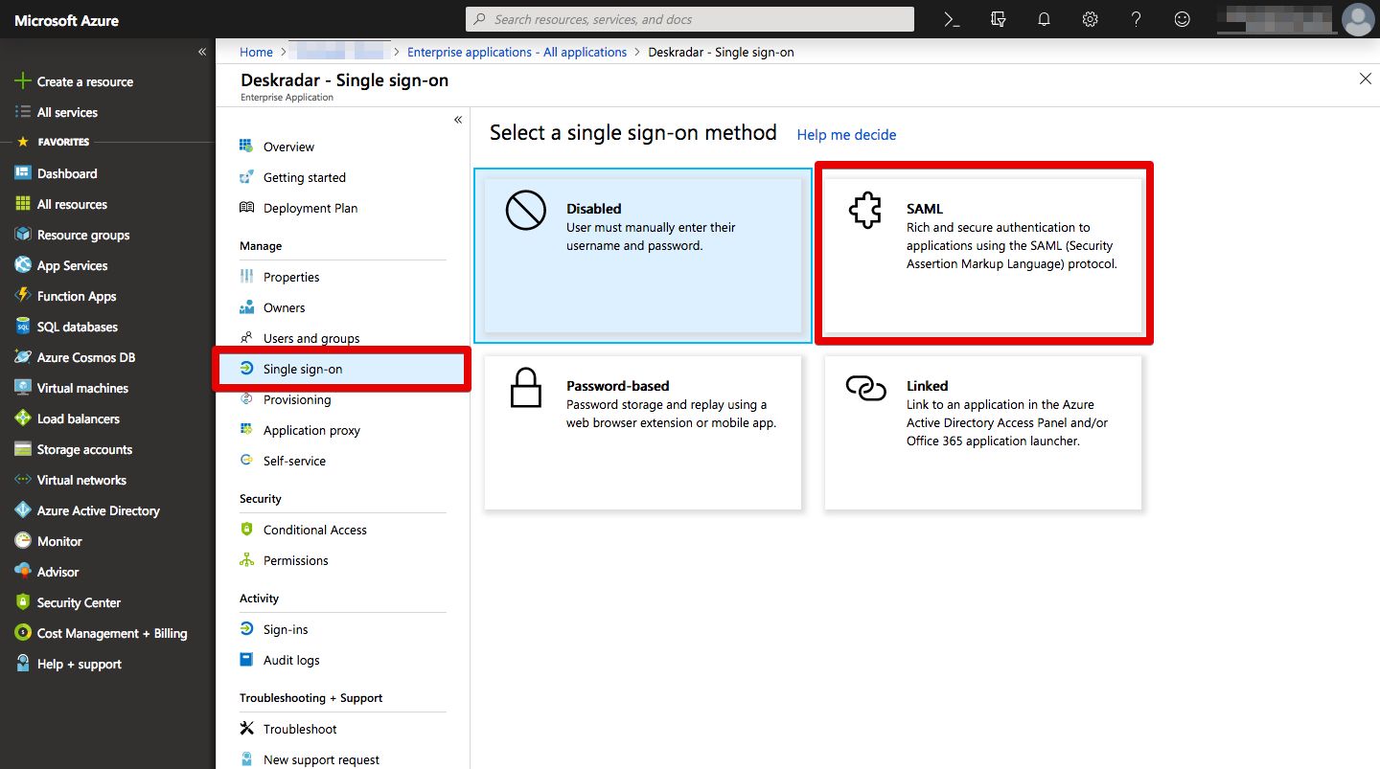Click the Help + support icon
Screen dimensions: 1380x769
[22, 664]
